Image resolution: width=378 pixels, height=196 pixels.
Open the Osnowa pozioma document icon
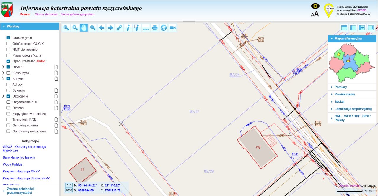56,125
